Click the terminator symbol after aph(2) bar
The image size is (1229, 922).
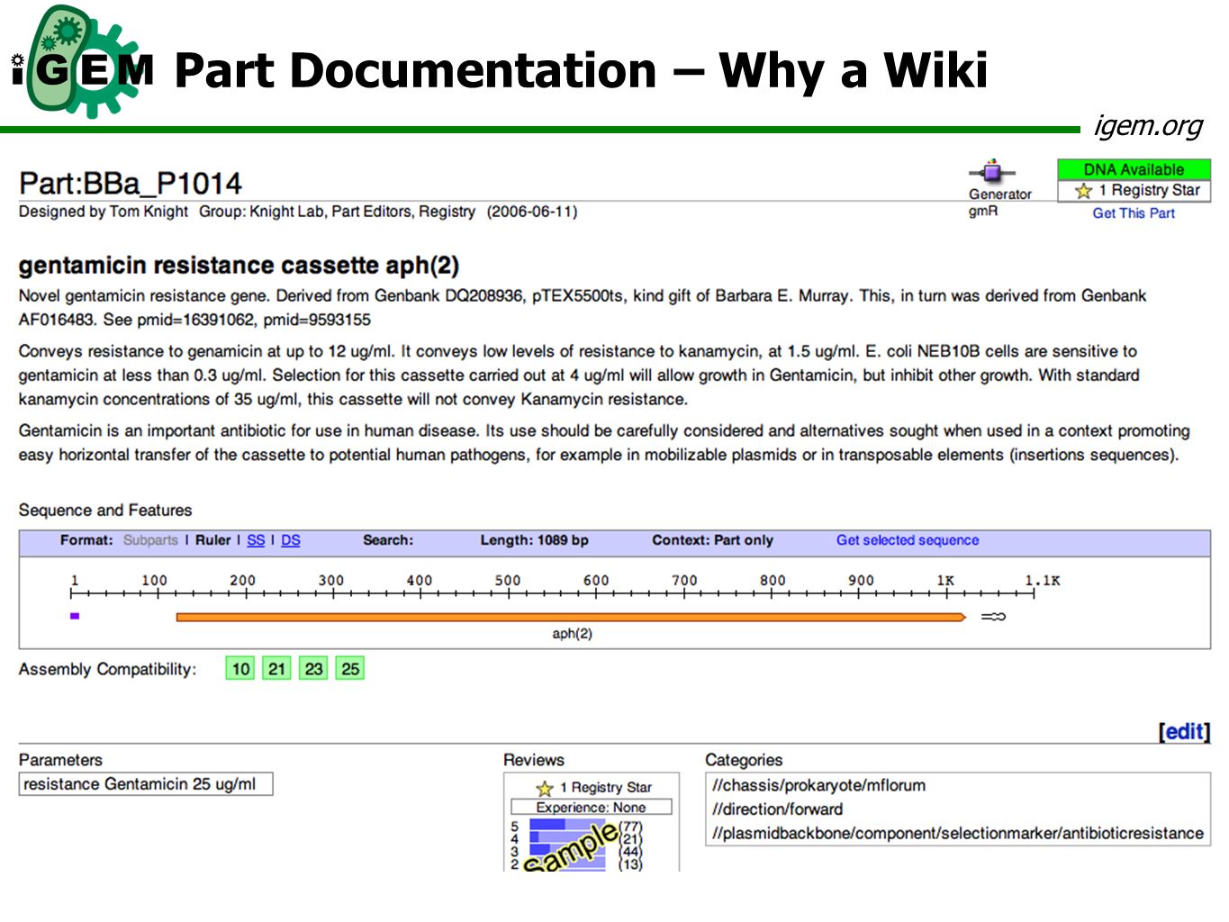click(993, 617)
